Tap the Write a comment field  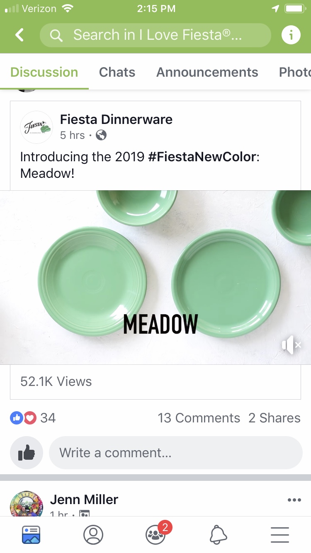(175, 453)
